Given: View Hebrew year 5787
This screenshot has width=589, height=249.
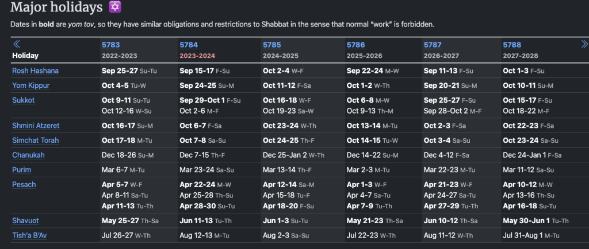Looking at the screenshot, I should pyautogui.click(x=433, y=45).
